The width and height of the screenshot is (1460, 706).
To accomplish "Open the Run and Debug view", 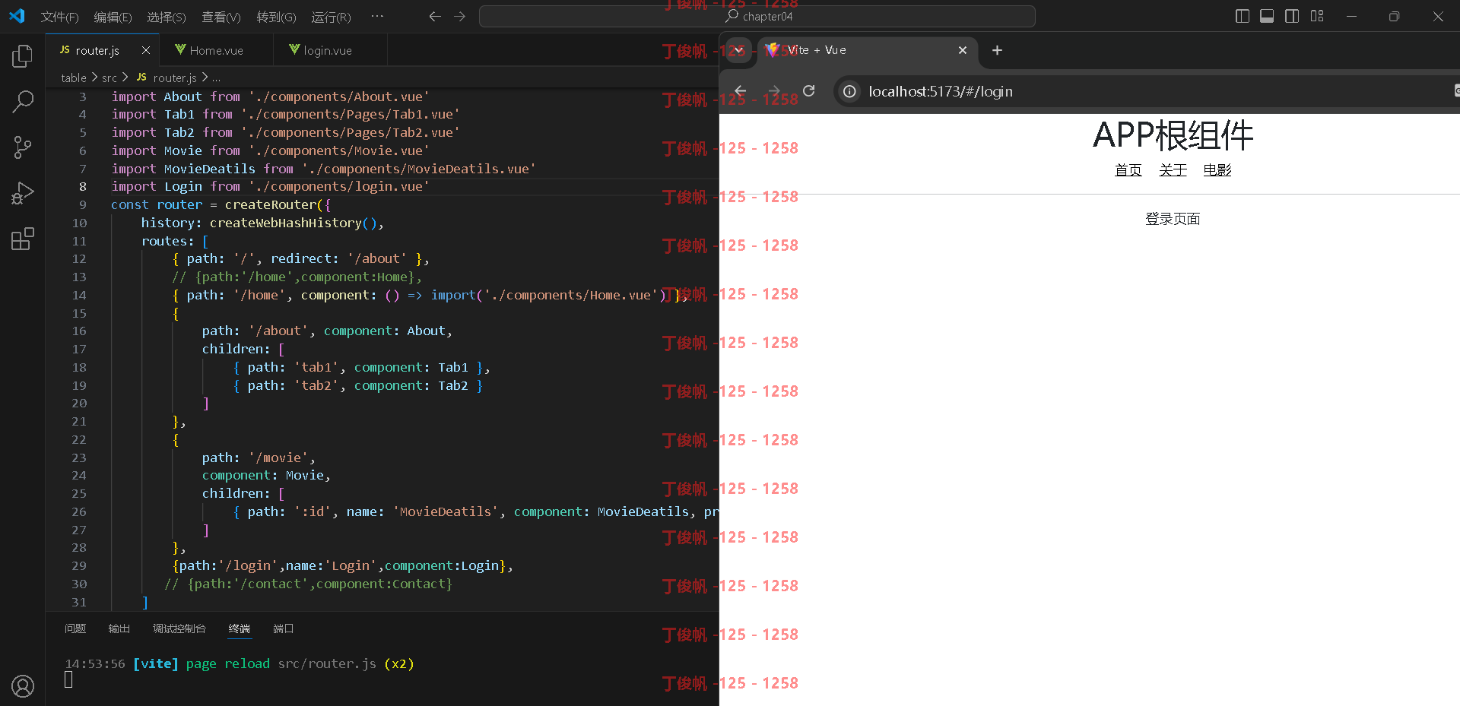I will (23, 193).
